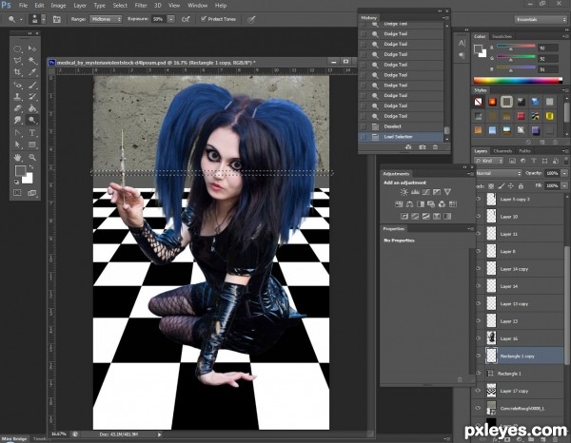Add a Levels adjustment
Screen dimensions: 571x443
(x=415, y=192)
